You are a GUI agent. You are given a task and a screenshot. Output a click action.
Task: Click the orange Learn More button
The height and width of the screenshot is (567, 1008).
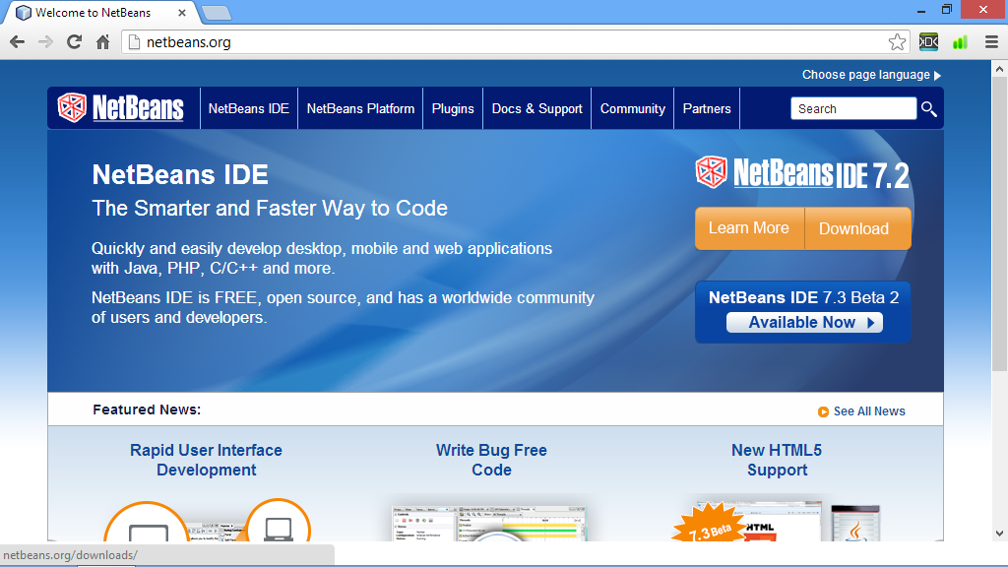click(749, 228)
